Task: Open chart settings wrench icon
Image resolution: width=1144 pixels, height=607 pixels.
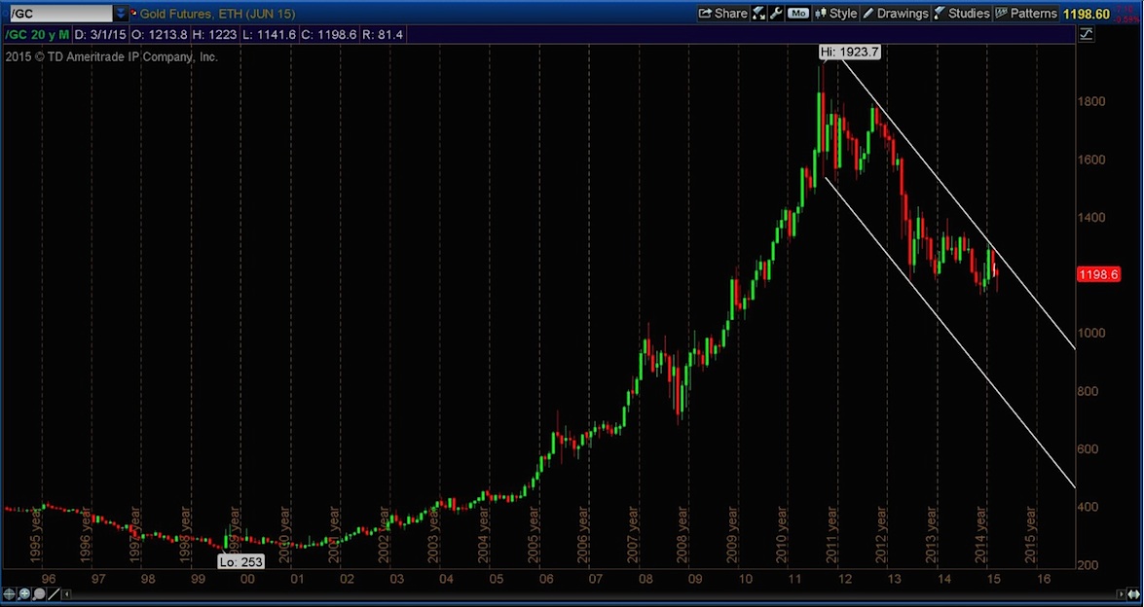Action: (x=776, y=13)
